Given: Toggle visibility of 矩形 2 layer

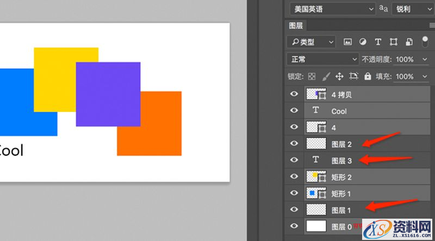Looking at the screenshot, I should 294,176.
